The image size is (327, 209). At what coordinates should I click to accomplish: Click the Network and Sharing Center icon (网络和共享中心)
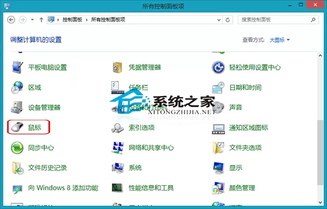pos(118,148)
